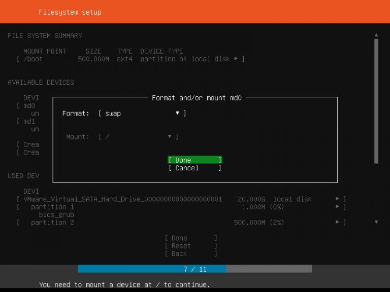Select the md0 device entry
Viewport: 390px width, 292px height.
pos(29,106)
